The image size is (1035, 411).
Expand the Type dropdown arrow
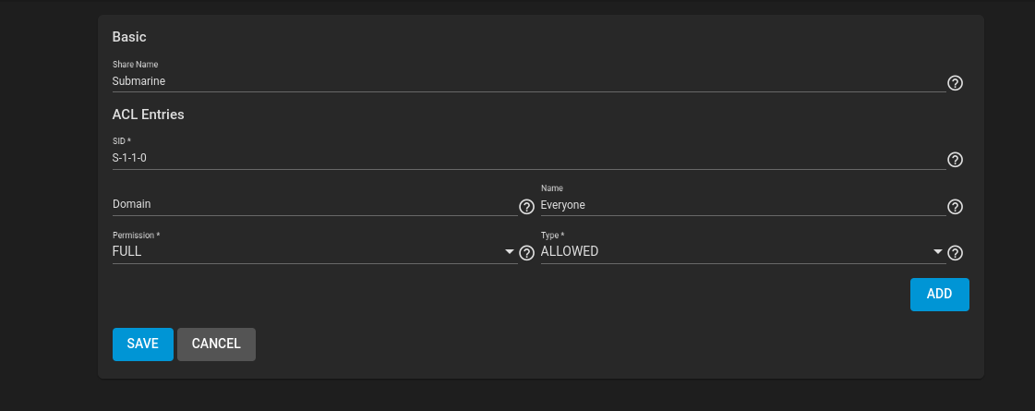[937, 252]
